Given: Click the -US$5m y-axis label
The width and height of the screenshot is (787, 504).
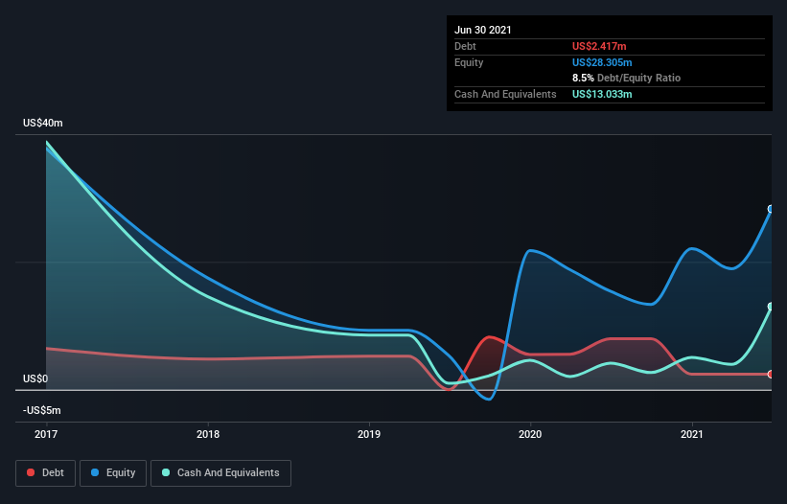Looking at the screenshot, I should click(41, 410).
